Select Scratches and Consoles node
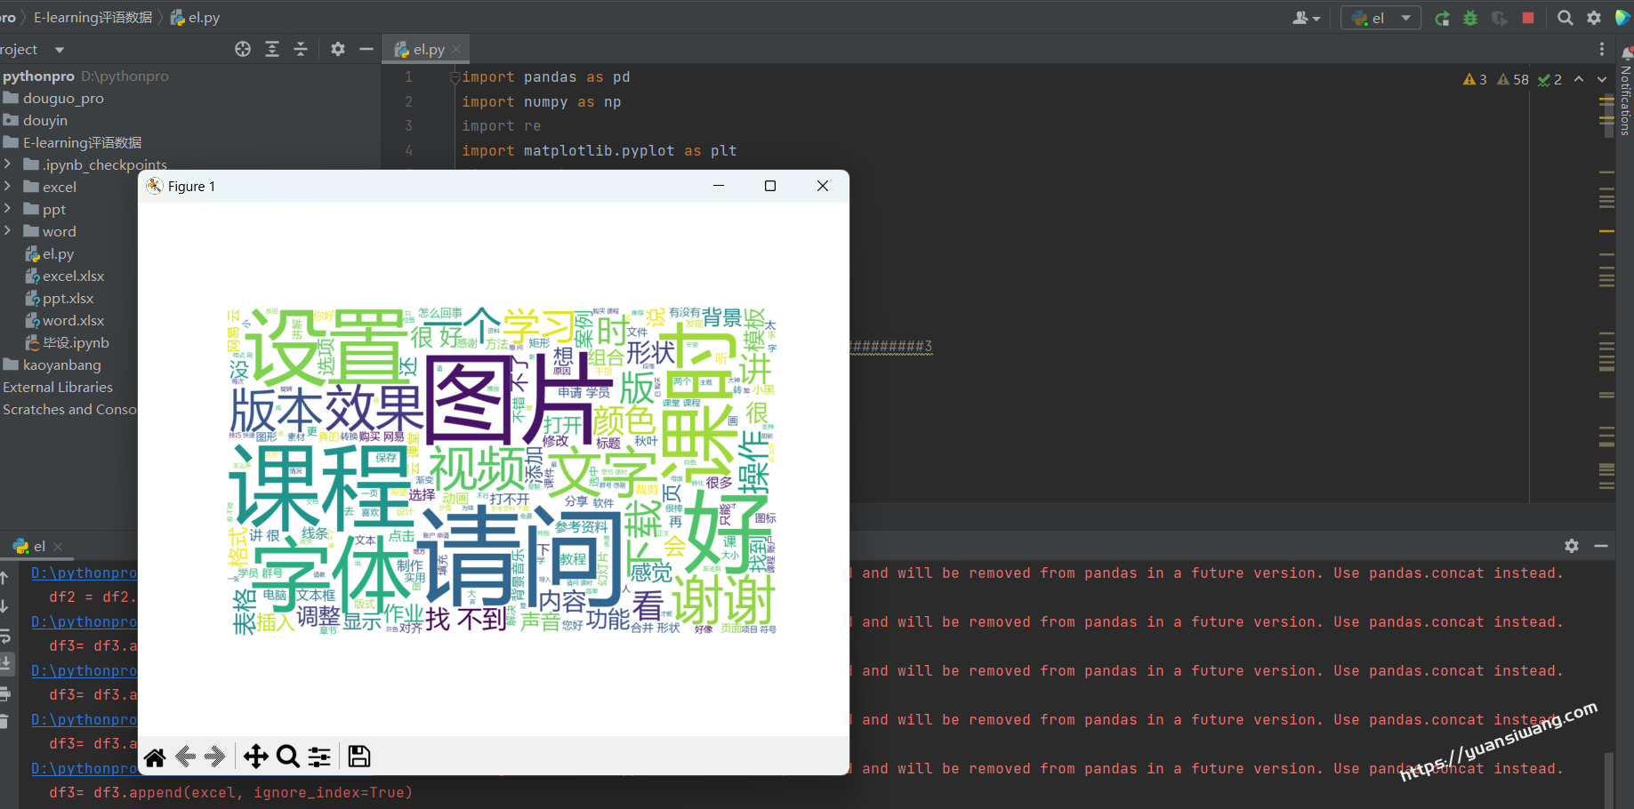This screenshot has height=809, width=1634. pos(69,409)
